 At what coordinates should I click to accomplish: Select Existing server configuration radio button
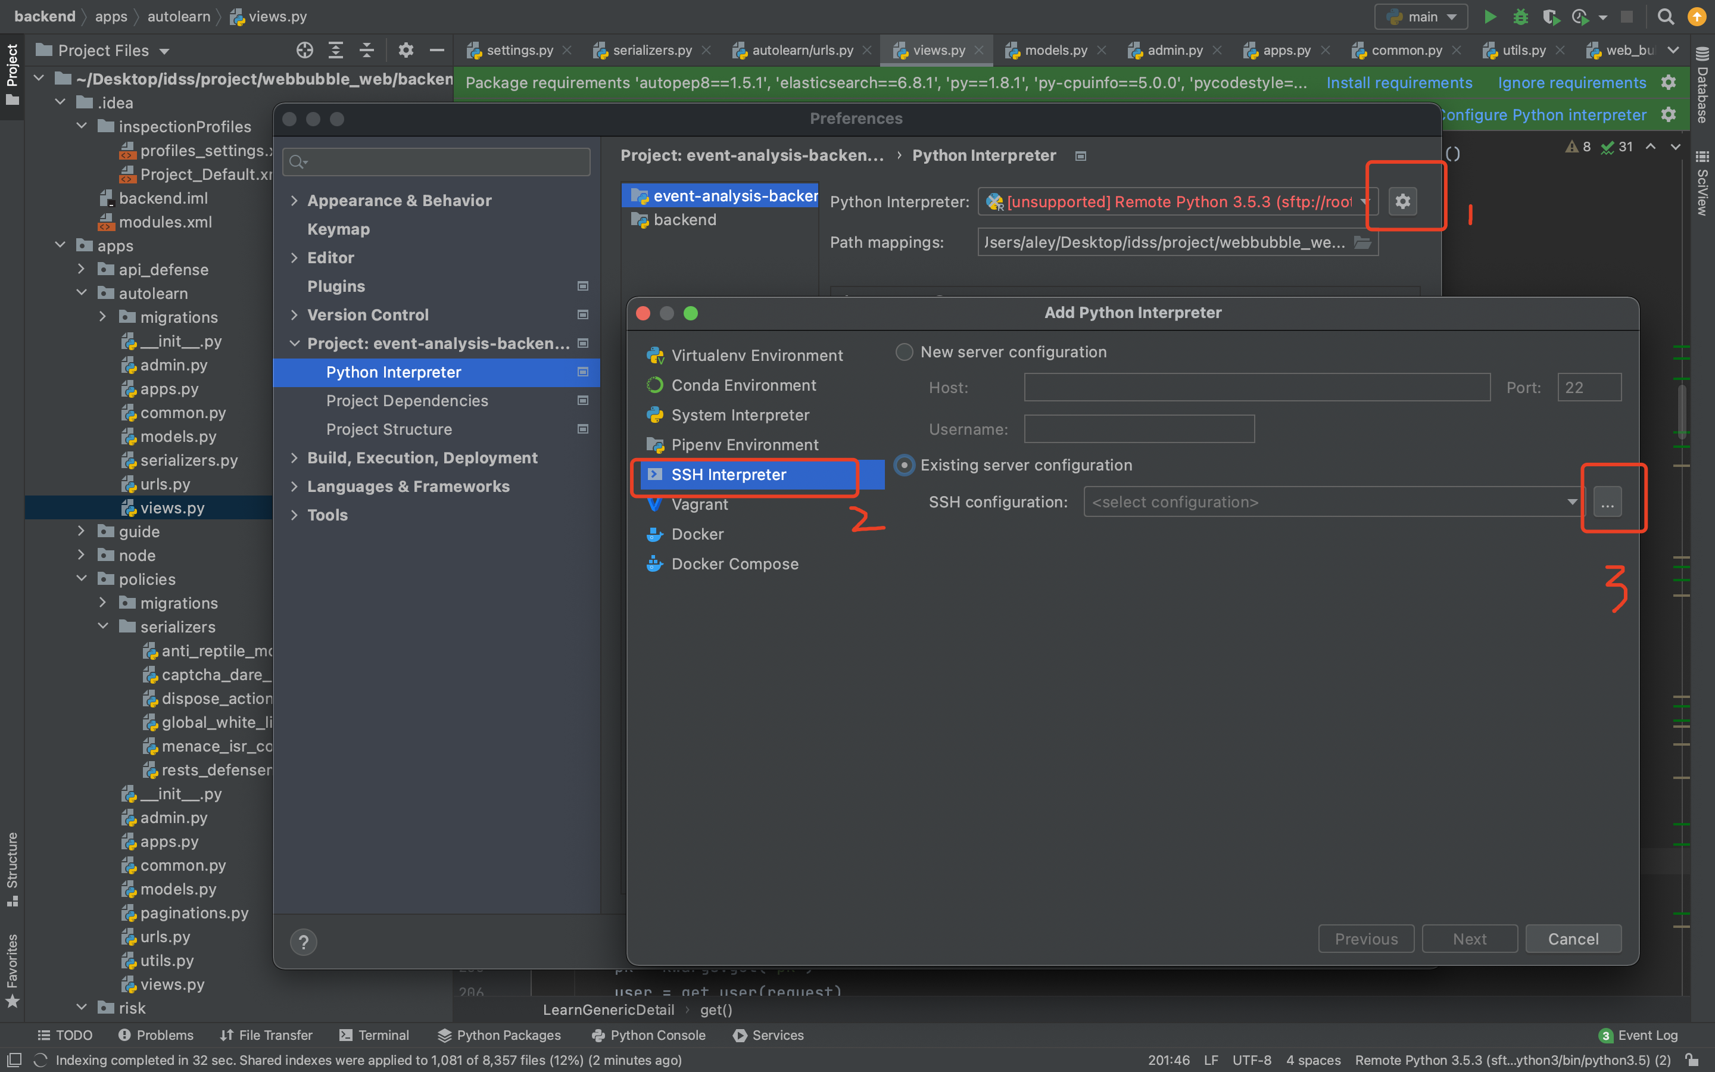click(905, 465)
